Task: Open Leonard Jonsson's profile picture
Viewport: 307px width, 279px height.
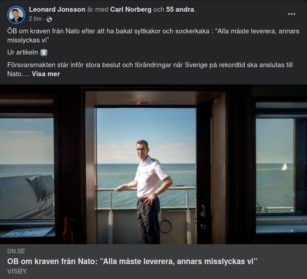Action: 16,15
